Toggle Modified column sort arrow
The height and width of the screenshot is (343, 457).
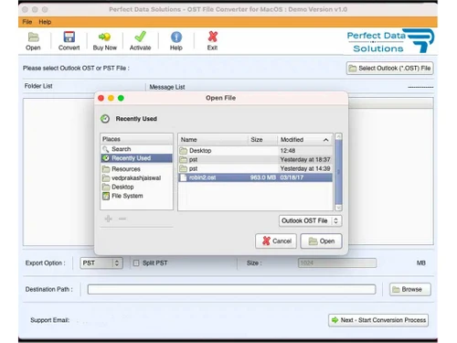click(325, 140)
